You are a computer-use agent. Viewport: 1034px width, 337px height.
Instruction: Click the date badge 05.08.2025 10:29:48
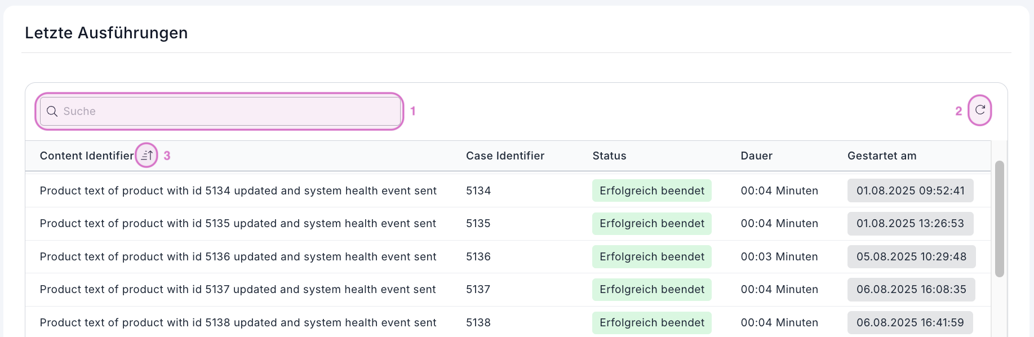(x=911, y=257)
